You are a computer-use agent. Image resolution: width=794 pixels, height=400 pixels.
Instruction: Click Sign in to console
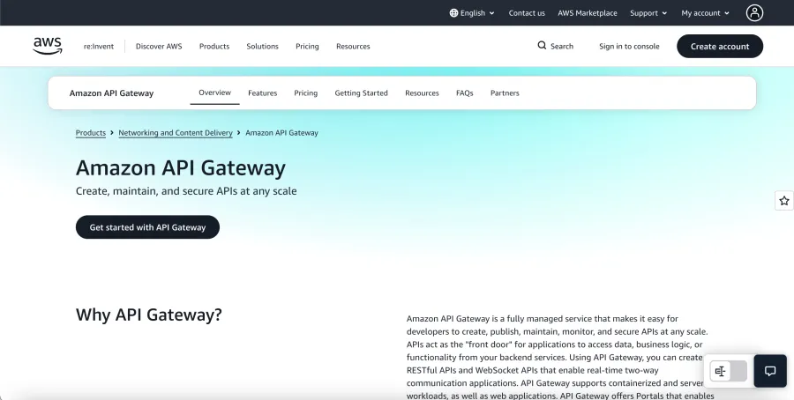(x=629, y=46)
